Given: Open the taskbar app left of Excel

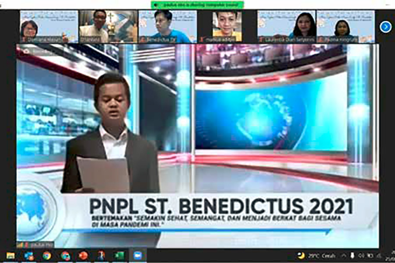Looking at the screenshot, I should 101,256.
